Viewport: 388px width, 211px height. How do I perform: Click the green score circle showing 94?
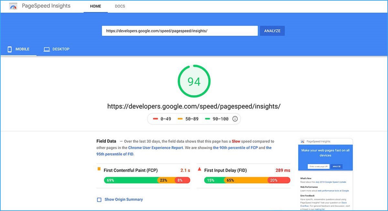click(194, 82)
